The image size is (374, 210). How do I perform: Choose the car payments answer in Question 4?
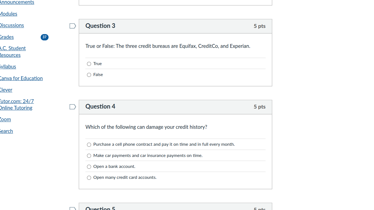89,156
